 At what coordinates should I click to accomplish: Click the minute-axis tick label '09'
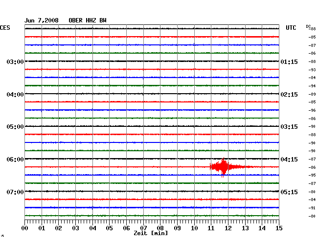[x=177, y=228]
